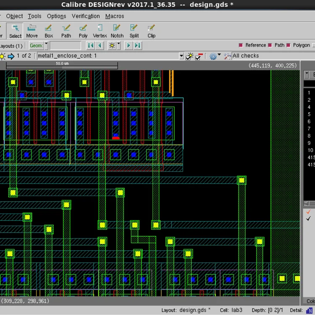Viewport: 315px width, 315px height.
Task: Click the Select tool button
Action: pos(15,31)
